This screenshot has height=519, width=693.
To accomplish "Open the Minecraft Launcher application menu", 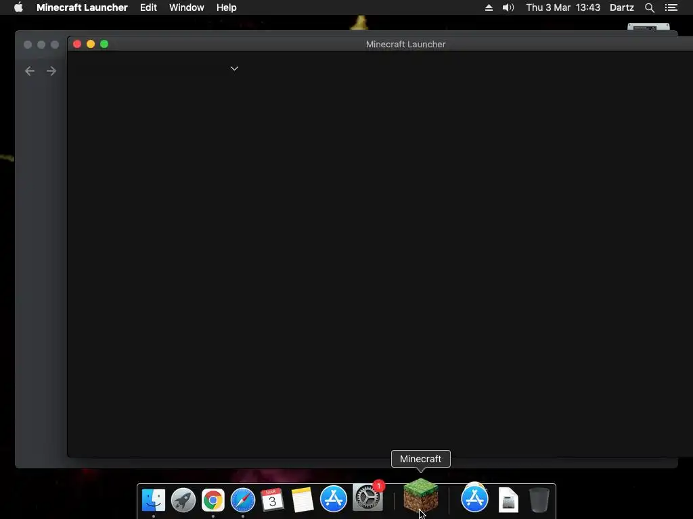I will pyautogui.click(x=82, y=7).
